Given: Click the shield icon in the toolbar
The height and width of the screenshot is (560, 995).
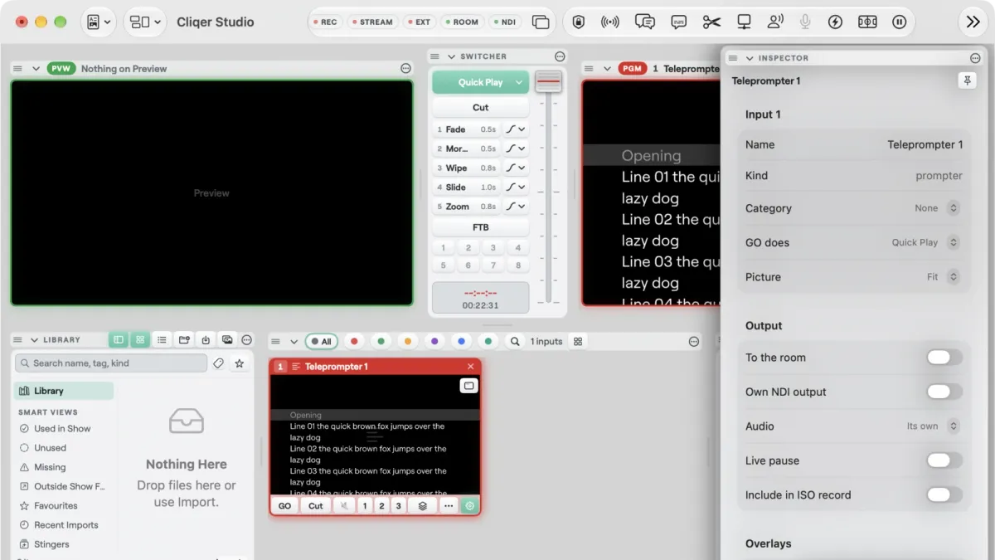Looking at the screenshot, I should coord(579,22).
